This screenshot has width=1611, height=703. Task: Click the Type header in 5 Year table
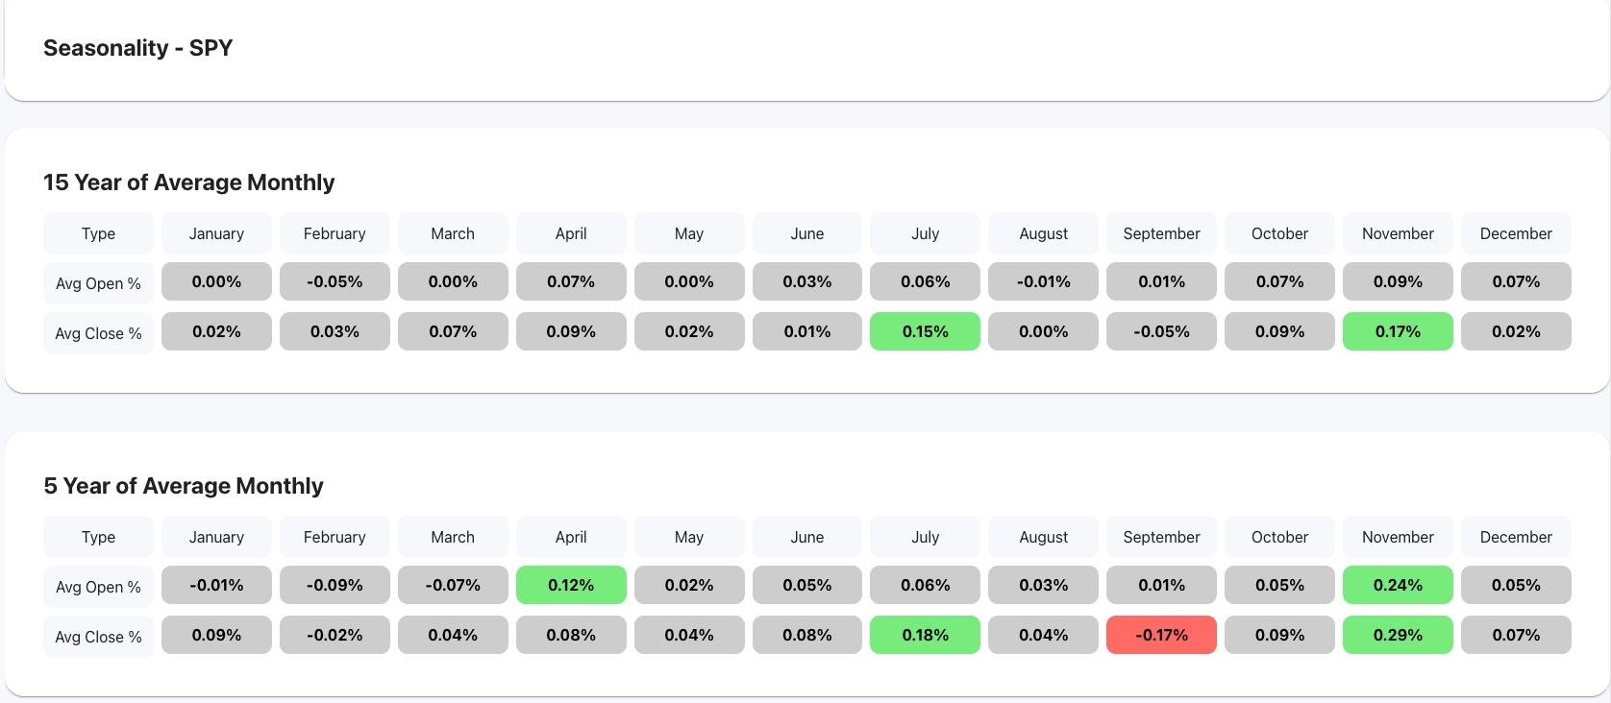point(97,537)
